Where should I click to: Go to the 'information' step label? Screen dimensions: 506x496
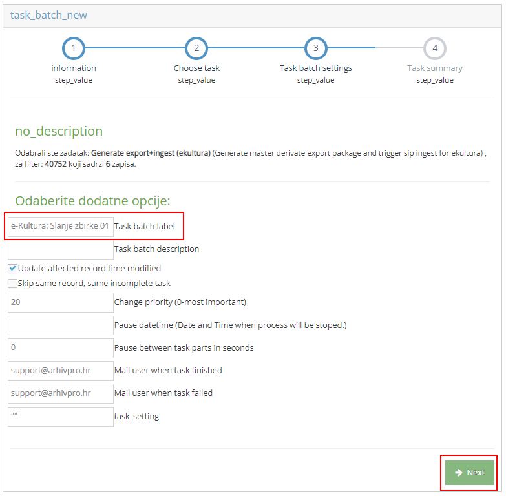tap(74, 68)
